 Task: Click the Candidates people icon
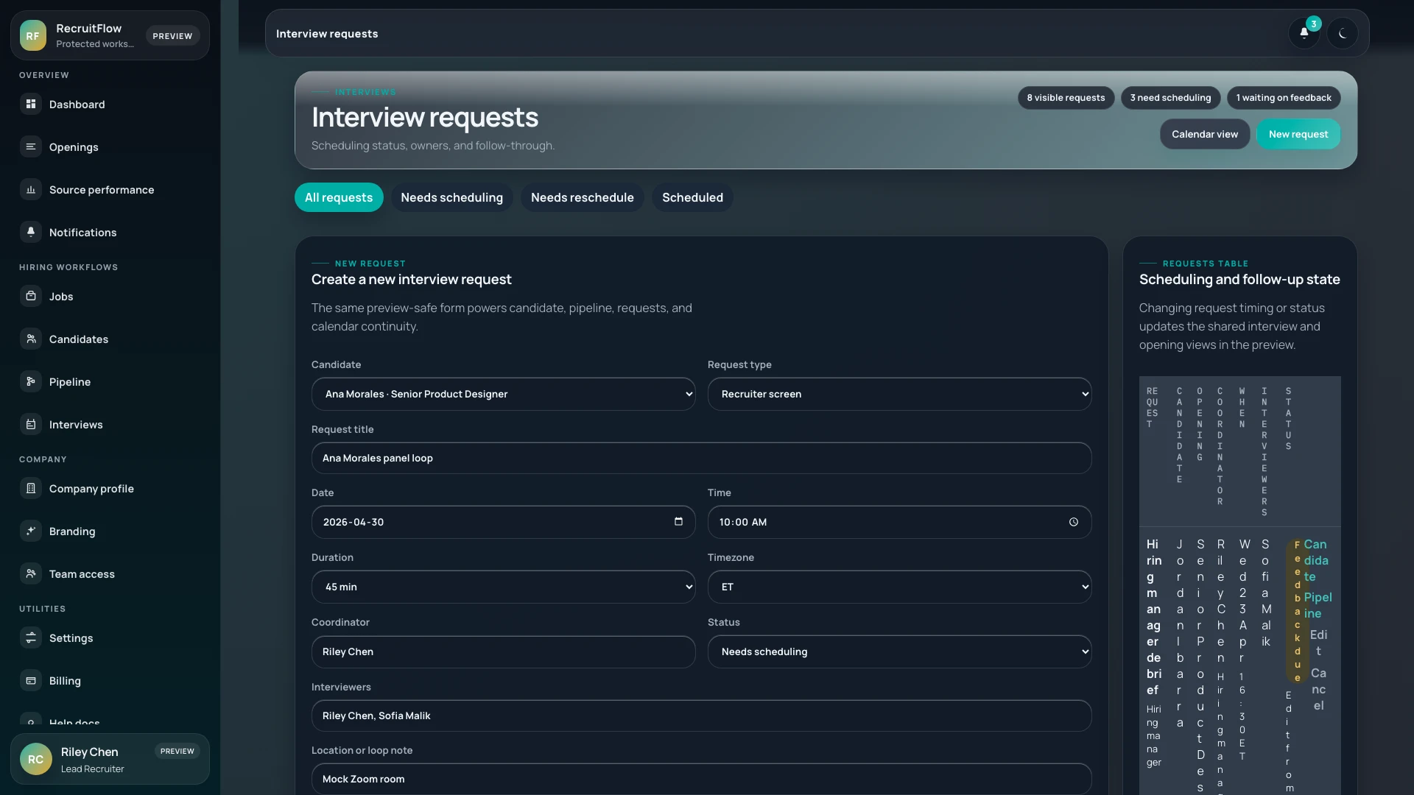[x=31, y=339]
